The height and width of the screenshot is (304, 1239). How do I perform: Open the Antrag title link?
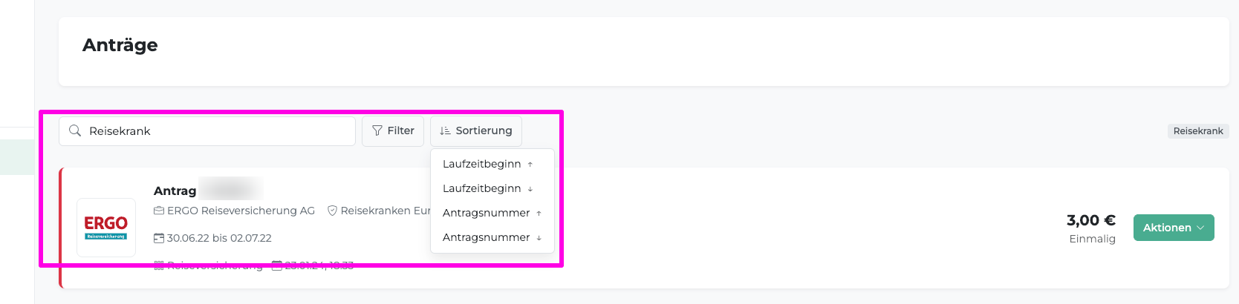point(175,191)
